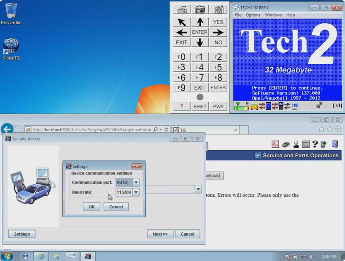This screenshot has width=345, height=261.
Task: Click the yellow car icon in the Tech2 status bar
Action: 254,106
